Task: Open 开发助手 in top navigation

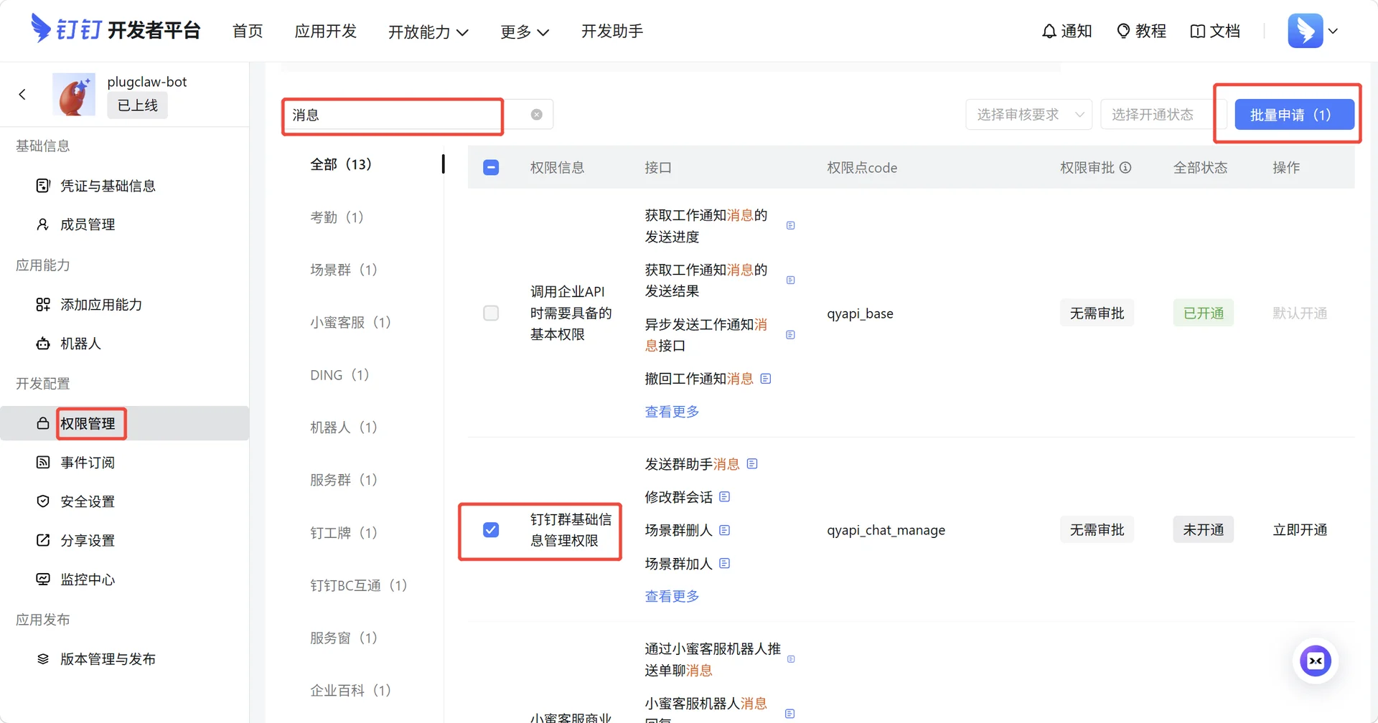Action: pos(612,32)
